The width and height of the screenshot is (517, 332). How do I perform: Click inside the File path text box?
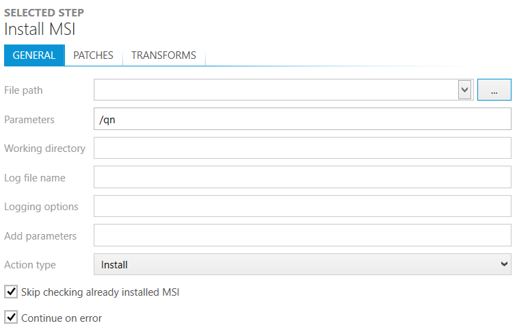275,90
